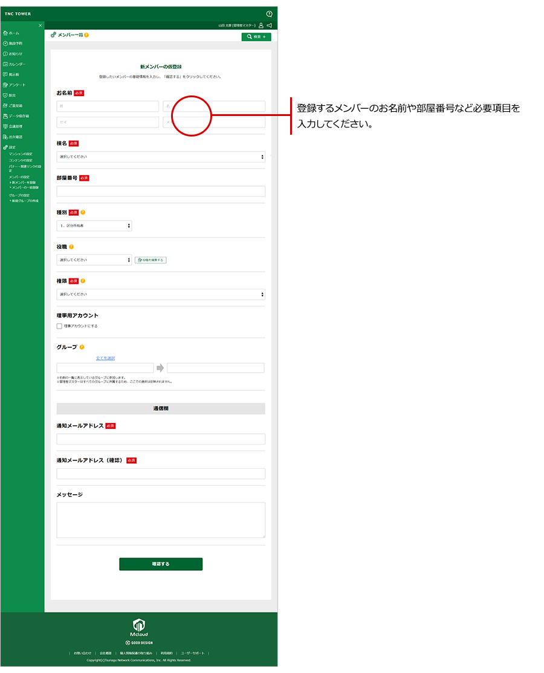Select アンケート in the sidebar menu
The height and width of the screenshot is (673, 544).
[17, 85]
